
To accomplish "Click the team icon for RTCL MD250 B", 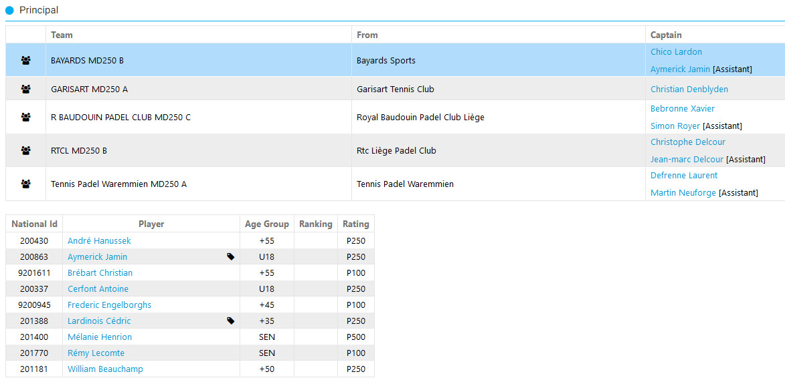I will pos(25,151).
